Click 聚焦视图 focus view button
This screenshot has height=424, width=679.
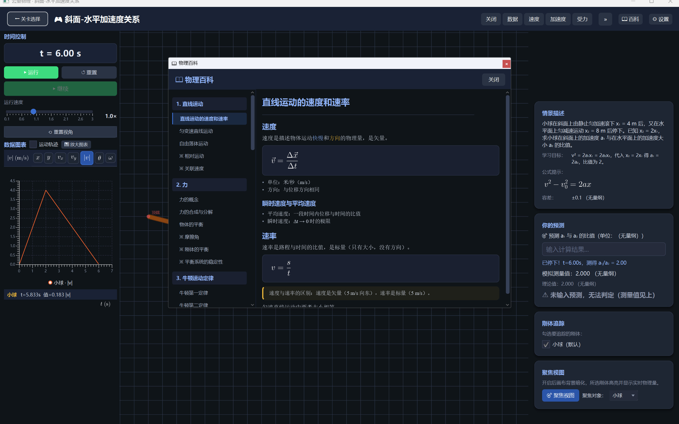click(x=560, y=395)
